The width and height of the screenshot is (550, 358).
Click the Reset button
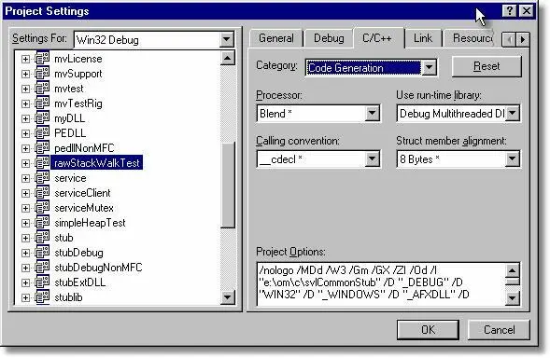(x=487, y=66)
